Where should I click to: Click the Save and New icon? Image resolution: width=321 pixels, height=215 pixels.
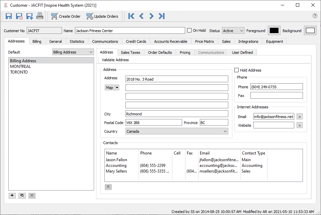click(29, 16)
